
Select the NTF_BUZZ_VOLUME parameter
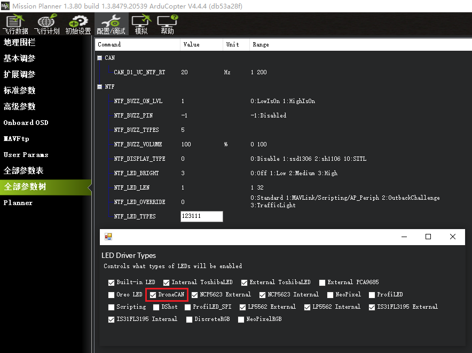click(138, 145)
